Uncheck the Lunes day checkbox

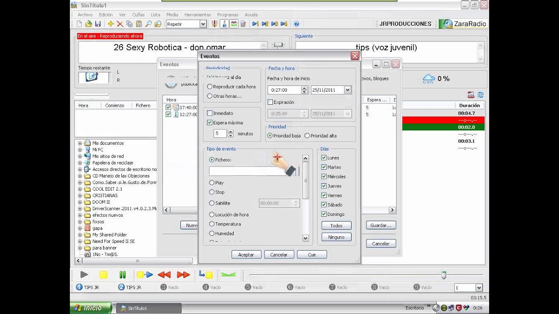324,158
